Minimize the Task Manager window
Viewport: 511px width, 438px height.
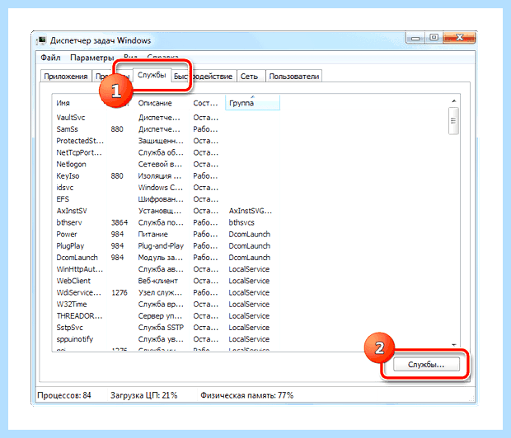click(415, 38)
